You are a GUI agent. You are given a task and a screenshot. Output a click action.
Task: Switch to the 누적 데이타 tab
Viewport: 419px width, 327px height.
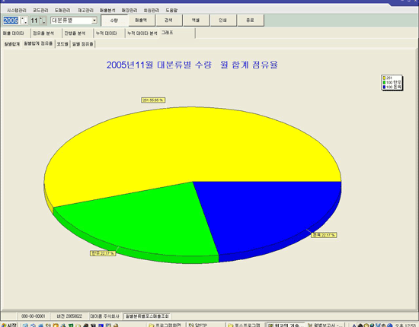[x=107, y=33]
